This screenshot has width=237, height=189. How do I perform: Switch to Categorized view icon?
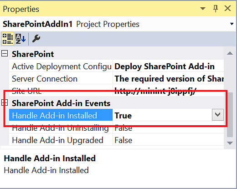point(8,39)
